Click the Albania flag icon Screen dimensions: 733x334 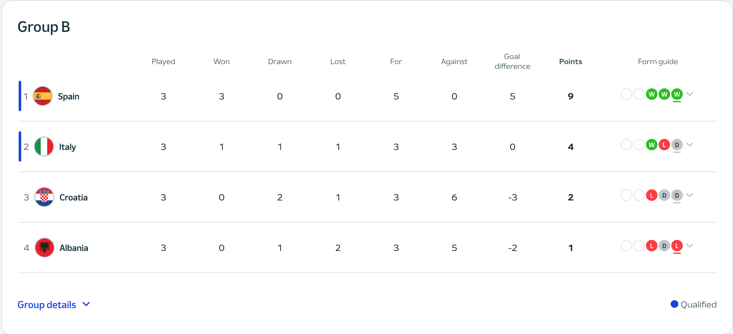coord(44,248)
